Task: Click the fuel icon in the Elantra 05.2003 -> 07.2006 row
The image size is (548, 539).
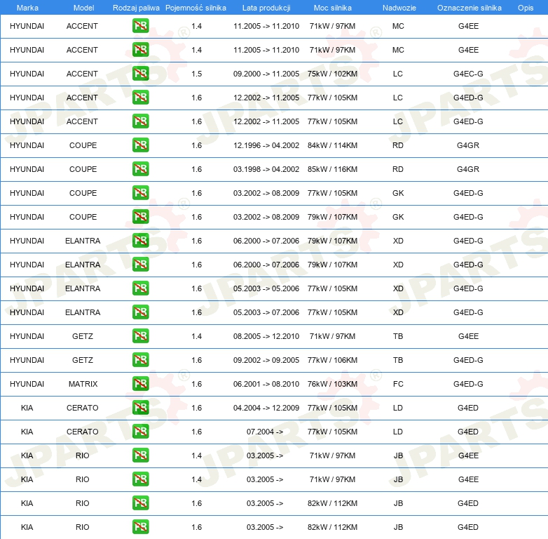Action: (x=140, y=312)
